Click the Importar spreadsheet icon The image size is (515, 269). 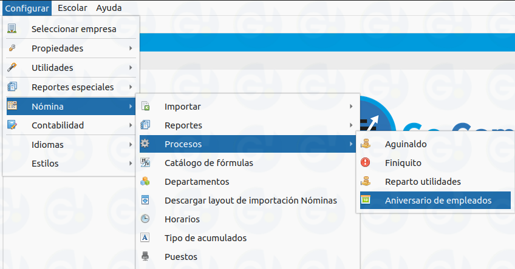pos(145,106)
